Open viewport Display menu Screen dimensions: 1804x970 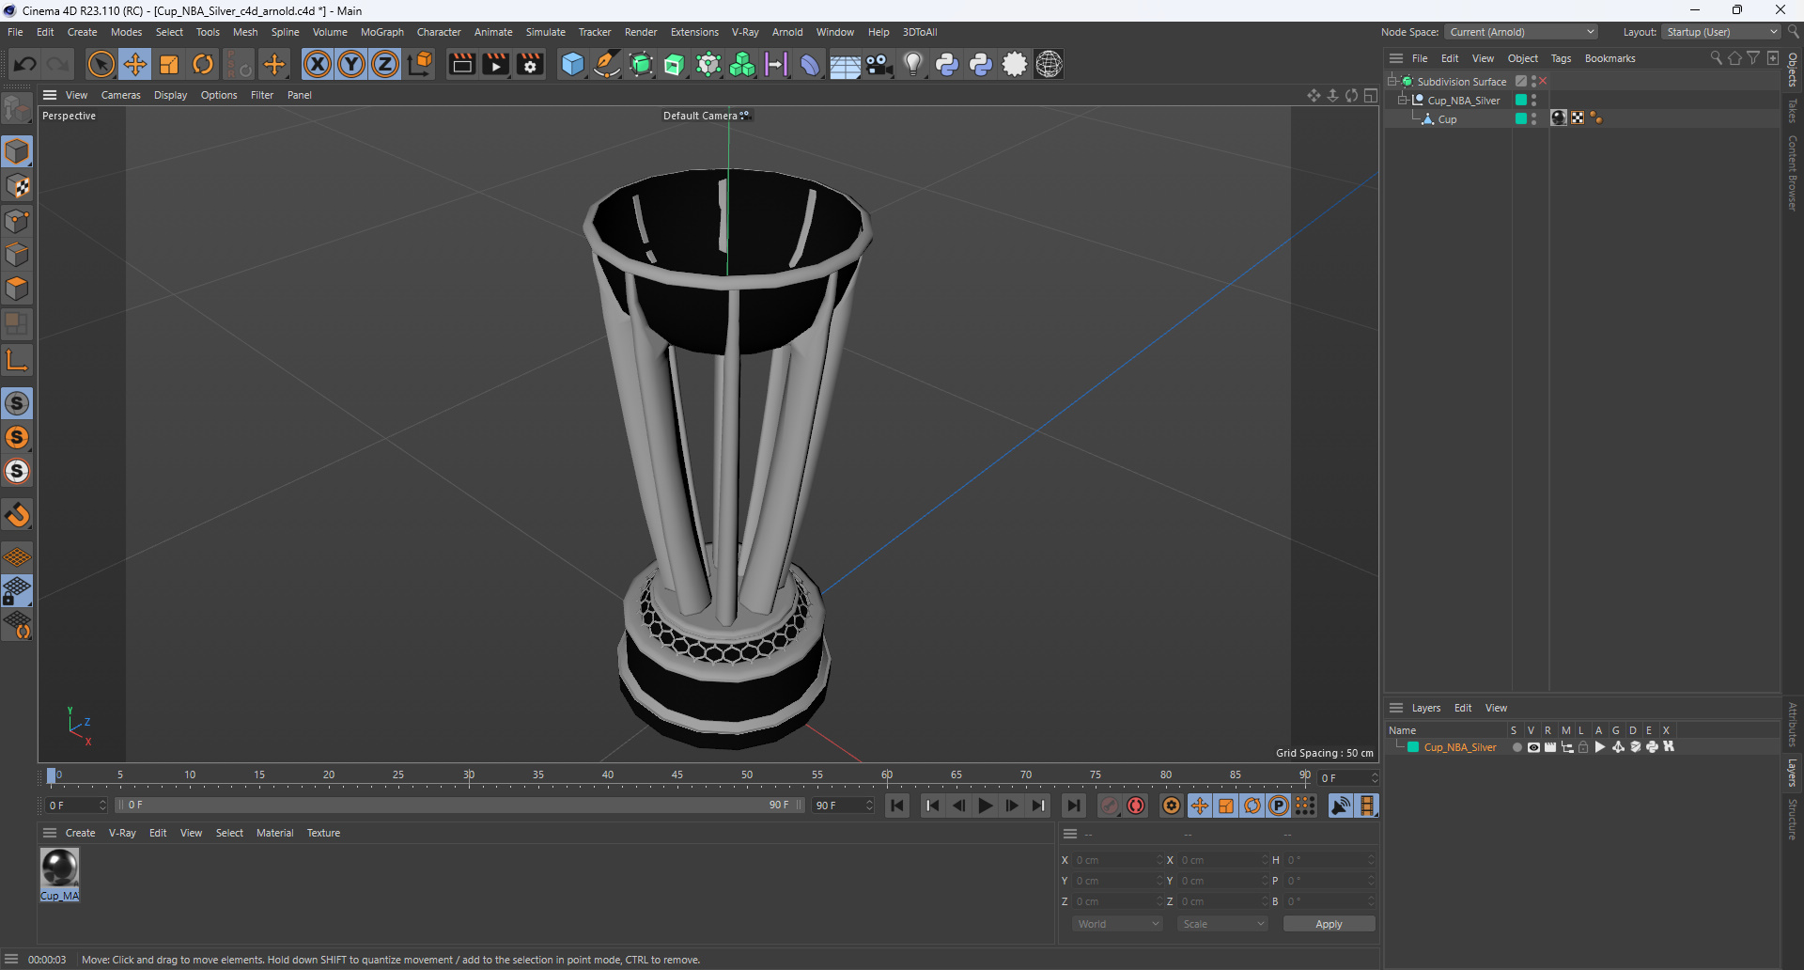click(170, 95)
